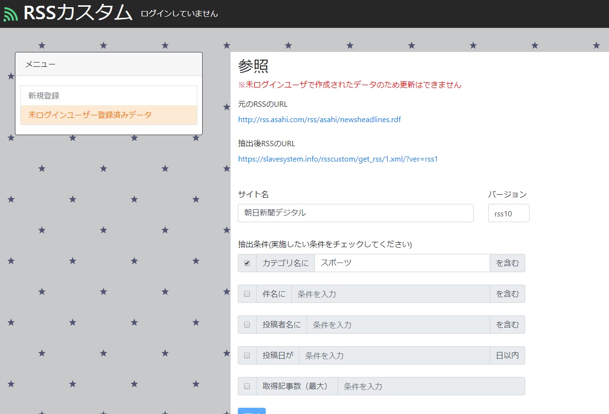
Task: Click the 投稿日が days input field
Action: (x=394, y=355)
